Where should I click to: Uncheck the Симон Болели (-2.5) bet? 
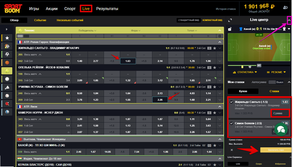pyautogui.click(x=231, y=123)
